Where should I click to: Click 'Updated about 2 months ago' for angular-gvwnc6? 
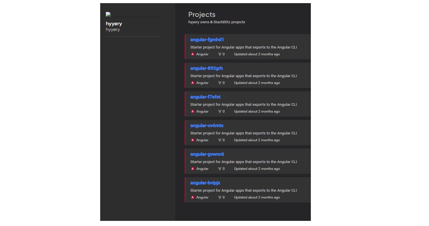point(257,169)
